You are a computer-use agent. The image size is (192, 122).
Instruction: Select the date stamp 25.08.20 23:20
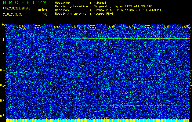[13, 14]
